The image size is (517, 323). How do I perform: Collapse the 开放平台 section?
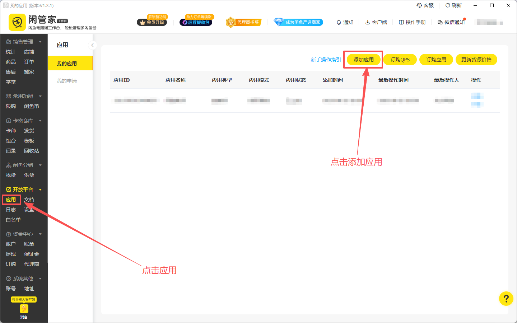(x=40, y=189)
